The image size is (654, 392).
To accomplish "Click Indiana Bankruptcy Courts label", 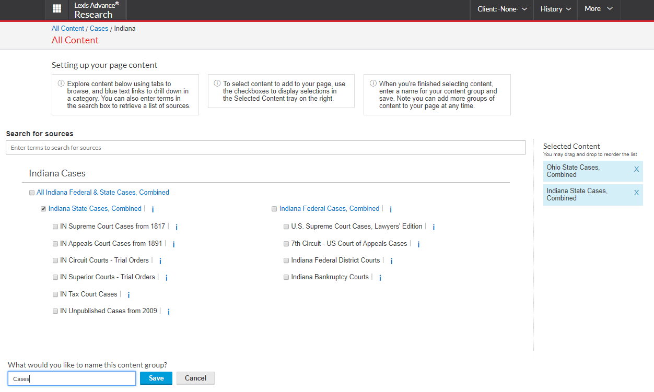I will click(x=330, y=277).
